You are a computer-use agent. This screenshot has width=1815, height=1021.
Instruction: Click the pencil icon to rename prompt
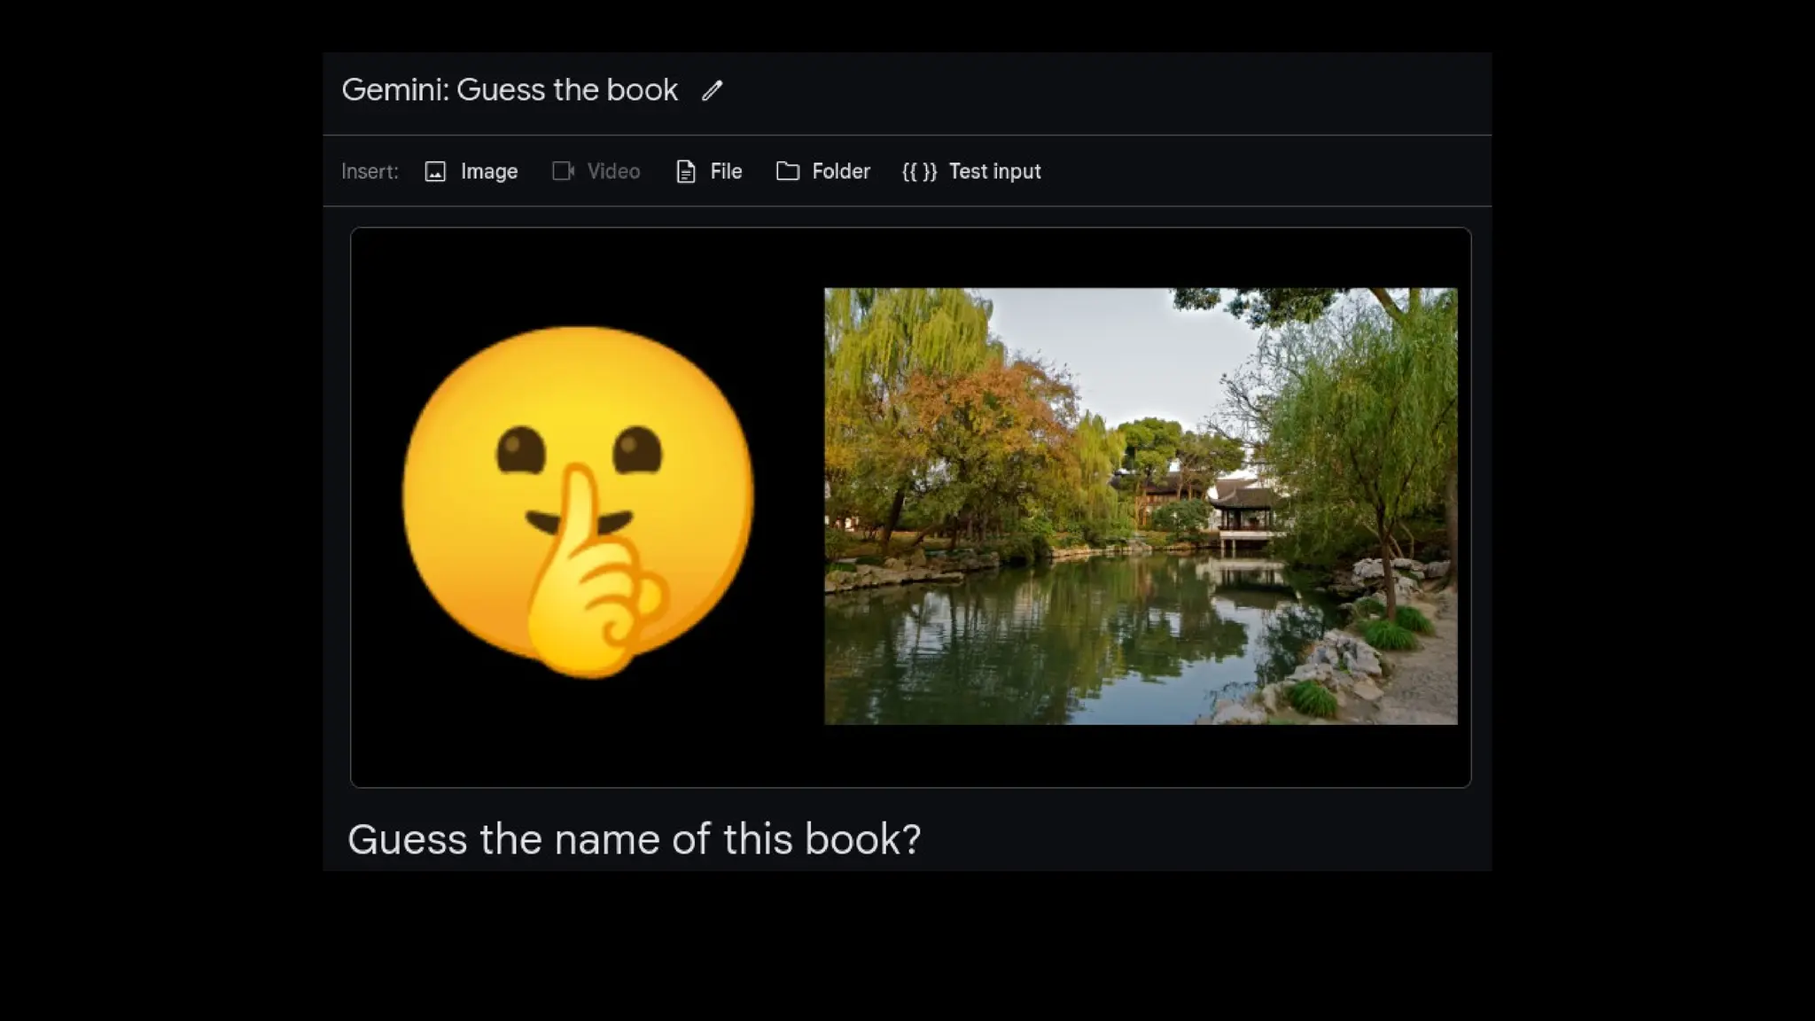(713, 90)
